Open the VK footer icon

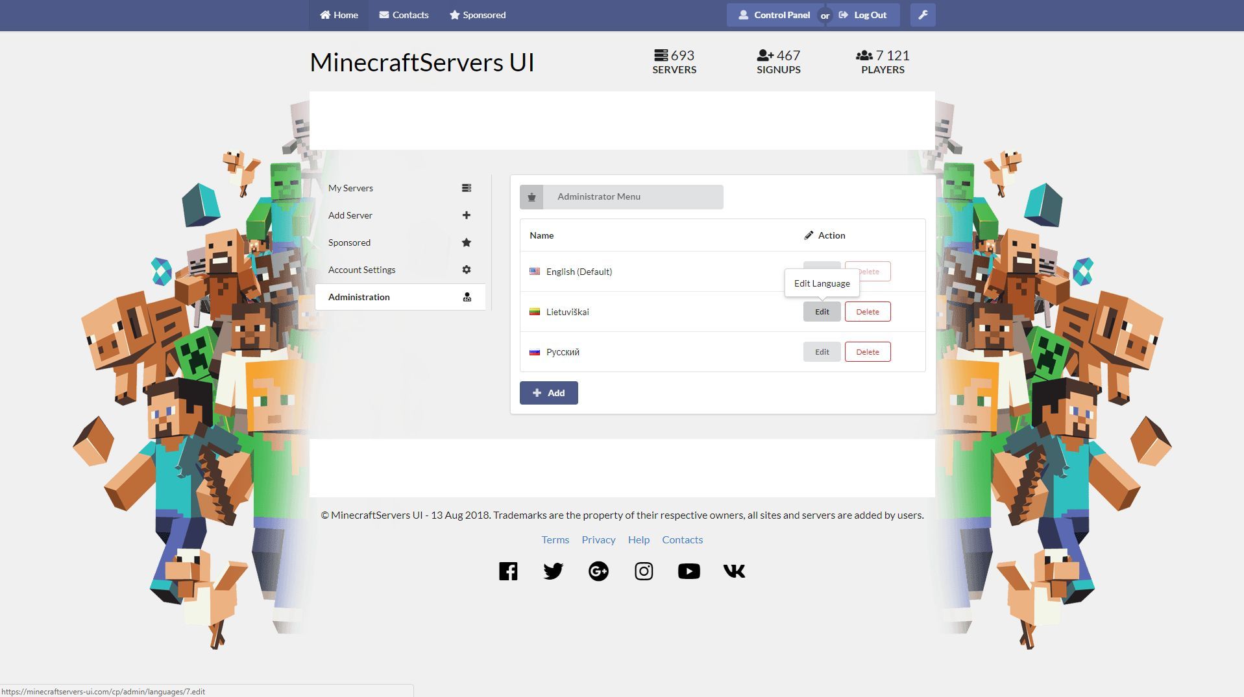(x=734, y=571)
